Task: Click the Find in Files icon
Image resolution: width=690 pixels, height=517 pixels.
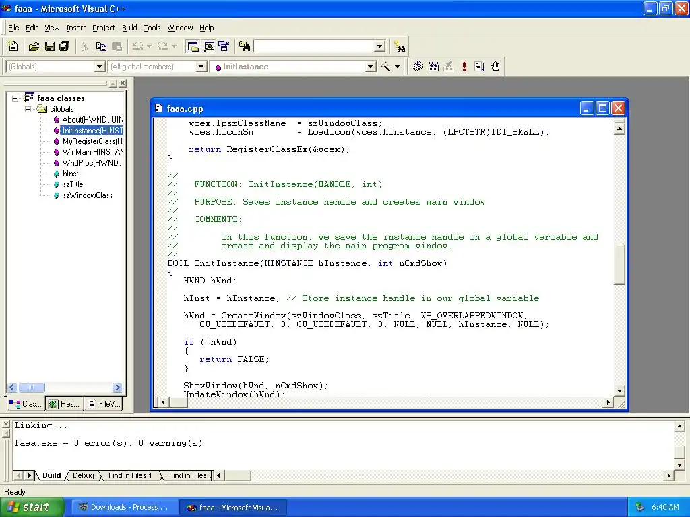Action: (x=244, y=46)
